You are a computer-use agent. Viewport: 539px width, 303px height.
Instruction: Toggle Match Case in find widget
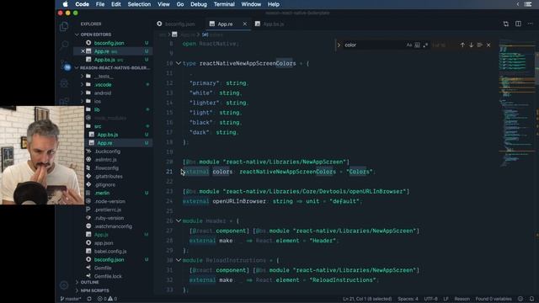pos(409,45)
